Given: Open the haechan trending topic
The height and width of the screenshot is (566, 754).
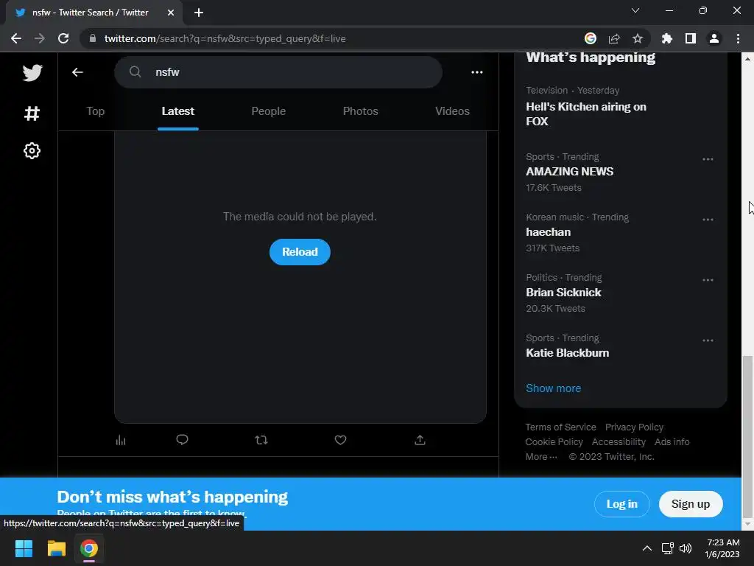Looking at the screenshot, I should click(620, 233).
